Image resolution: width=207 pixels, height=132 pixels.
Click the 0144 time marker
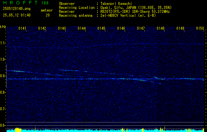tap(82, 28)
